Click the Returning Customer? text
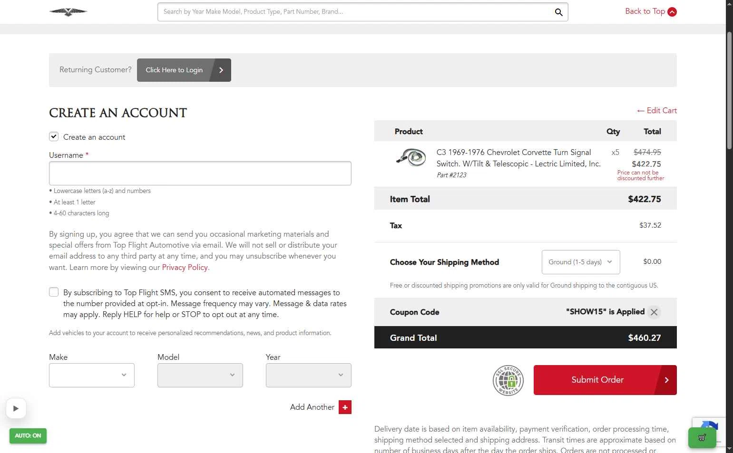 tap(96, 70)
